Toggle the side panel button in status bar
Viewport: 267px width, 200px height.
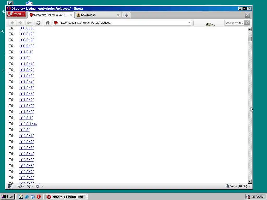(x=10, y=186)
